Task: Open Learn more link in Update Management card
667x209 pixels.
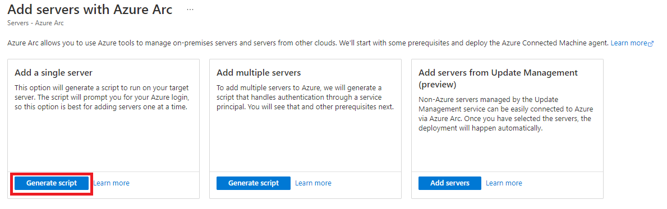Action: 504,183
